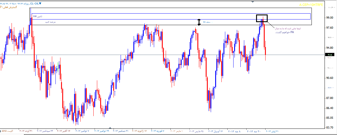Select the blue H4 rectangle's right edge
337x135 pixels.
(310, 17)
